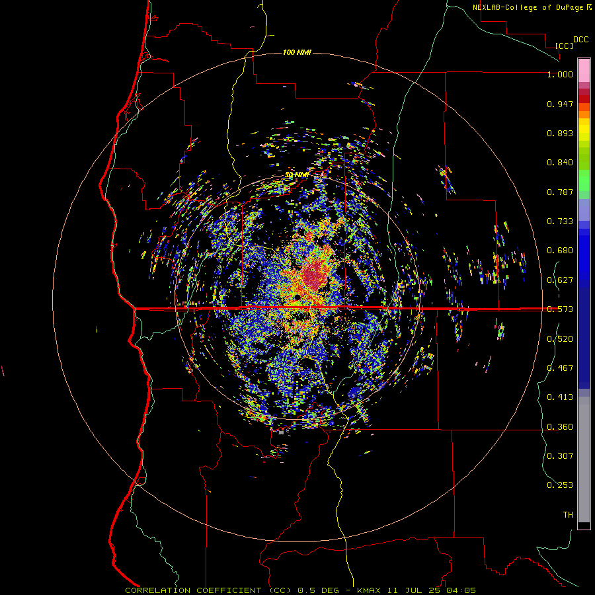Click the 1.000 legend value
Viewport: 595px width, 595px height.
(560, 74)
